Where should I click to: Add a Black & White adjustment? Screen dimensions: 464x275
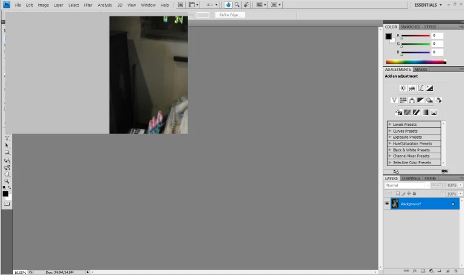[x=420, y=100]
